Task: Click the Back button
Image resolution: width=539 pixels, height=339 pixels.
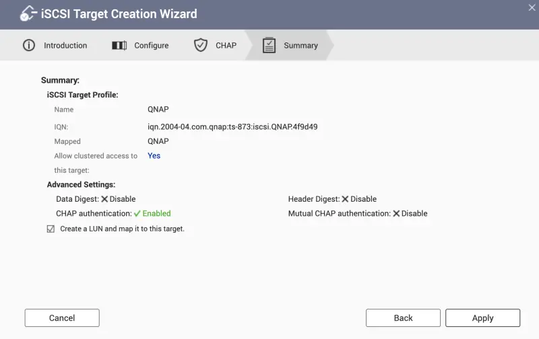Action: pos(403,317)
